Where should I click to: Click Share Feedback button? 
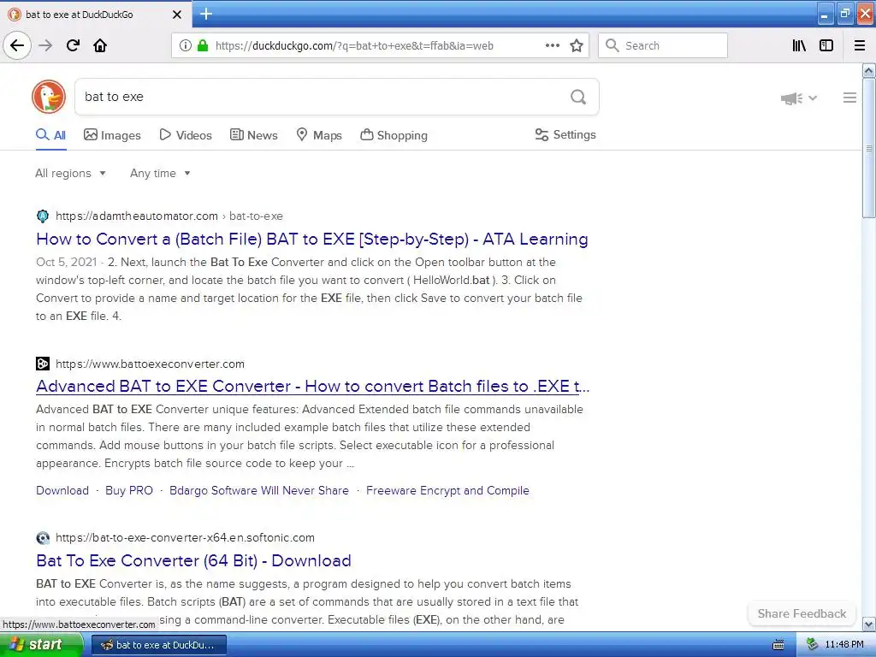[802, 613]
